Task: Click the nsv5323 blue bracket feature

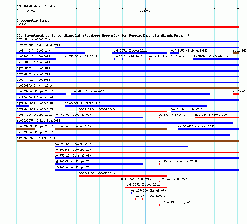Action: point(118,59)
